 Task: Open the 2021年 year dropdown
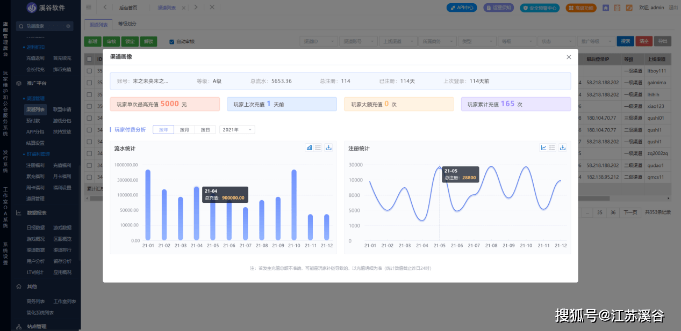click(237, 130)
